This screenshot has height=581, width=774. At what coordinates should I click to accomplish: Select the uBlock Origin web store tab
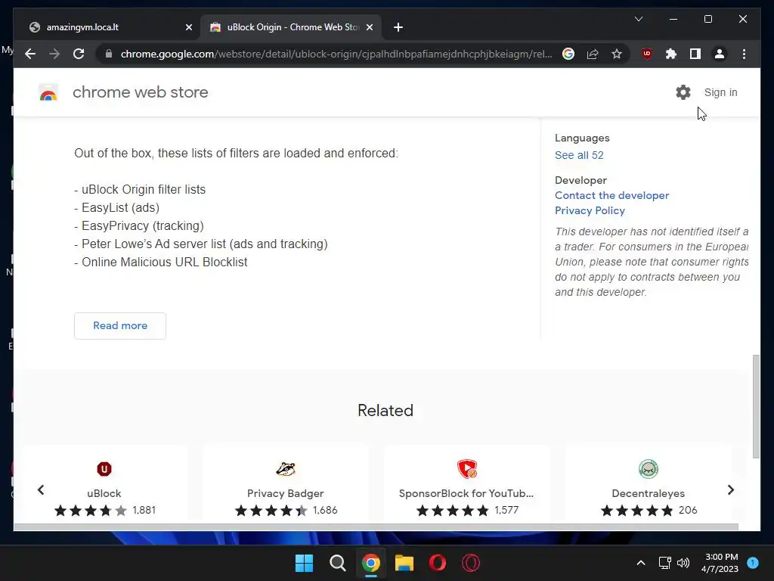point(290,27)
